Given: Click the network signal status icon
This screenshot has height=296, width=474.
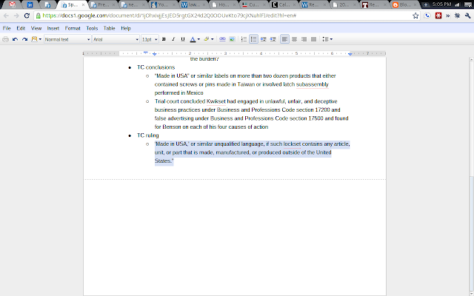Looking at the screenshot, I should pyautogui.click(x=458, y=4).
